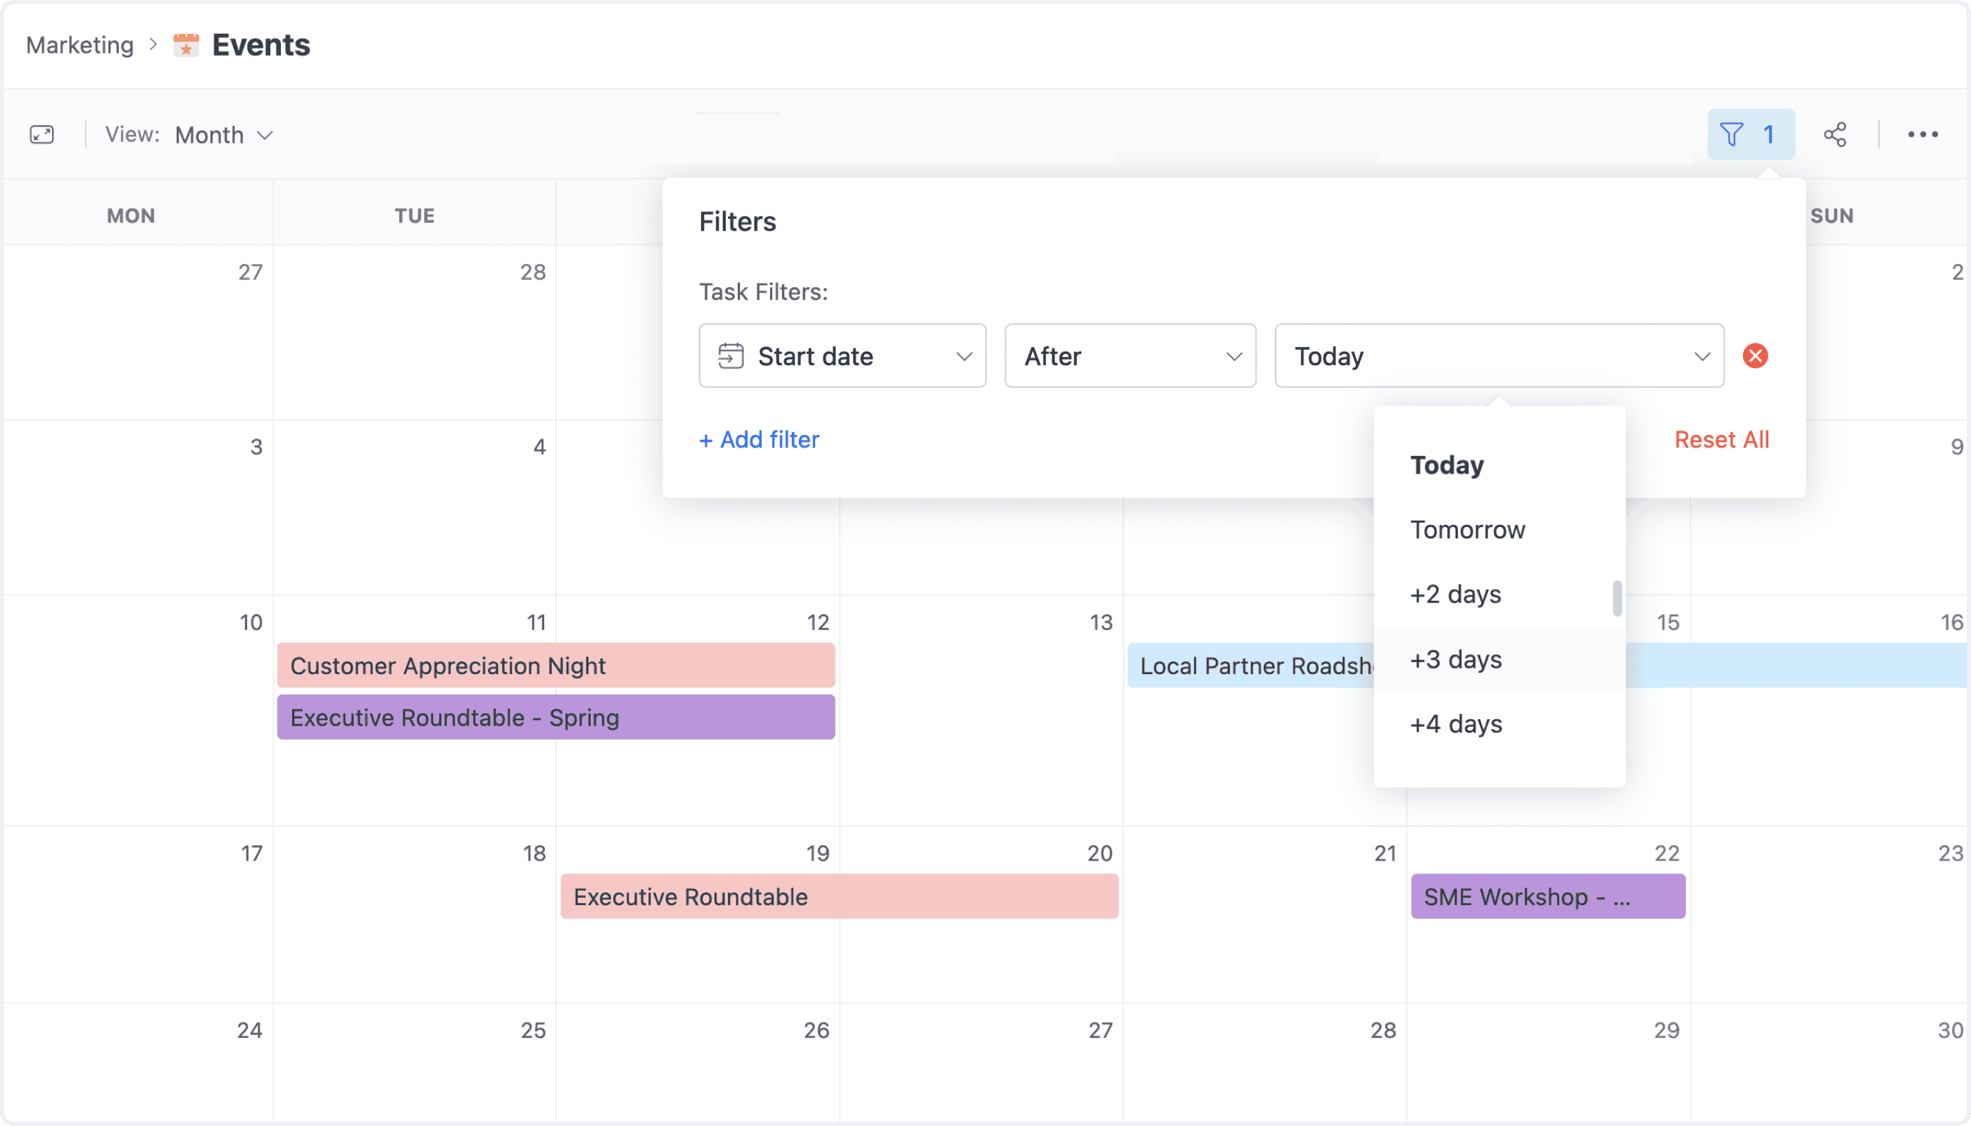Open the filter funnel icon
This screenshot has height=1126, width=1971.
point(1731,134)
